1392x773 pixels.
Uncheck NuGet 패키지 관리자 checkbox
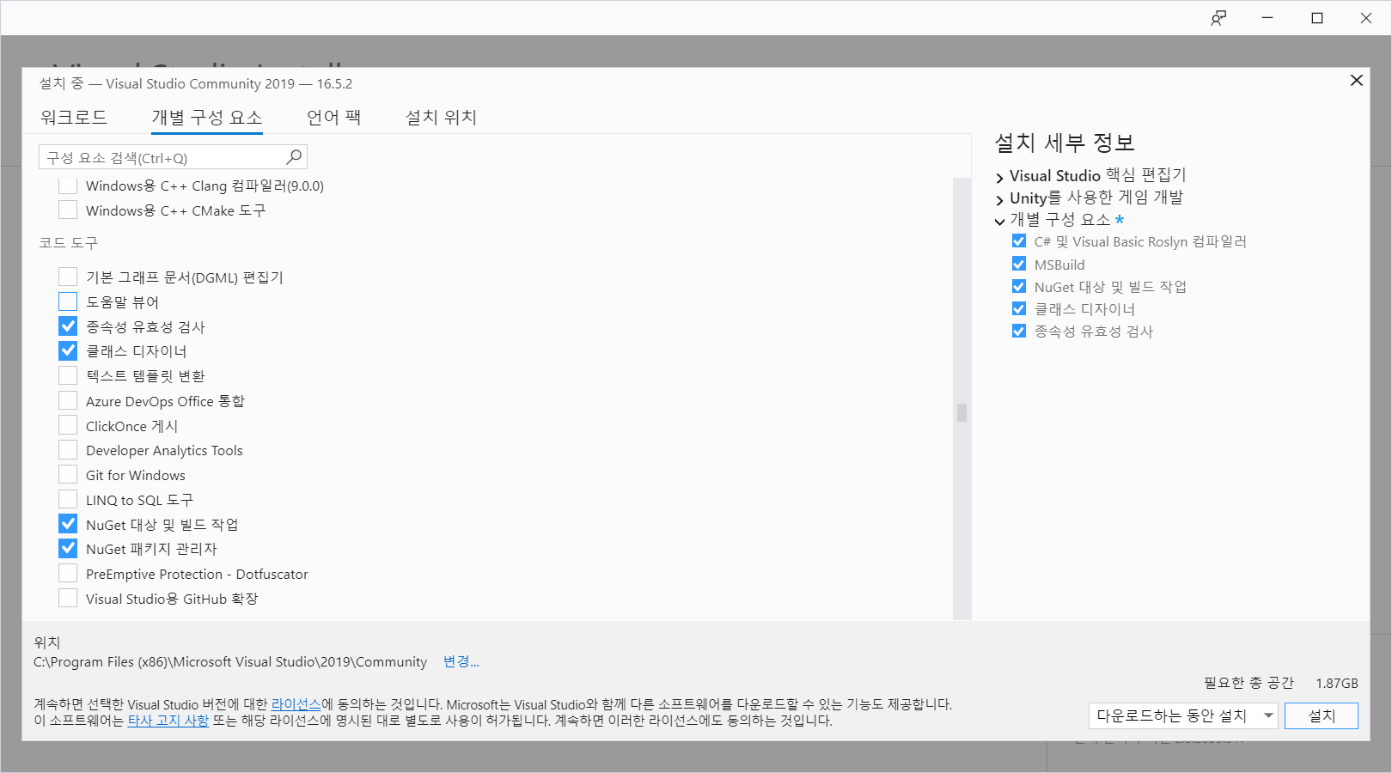coord(68,548)
